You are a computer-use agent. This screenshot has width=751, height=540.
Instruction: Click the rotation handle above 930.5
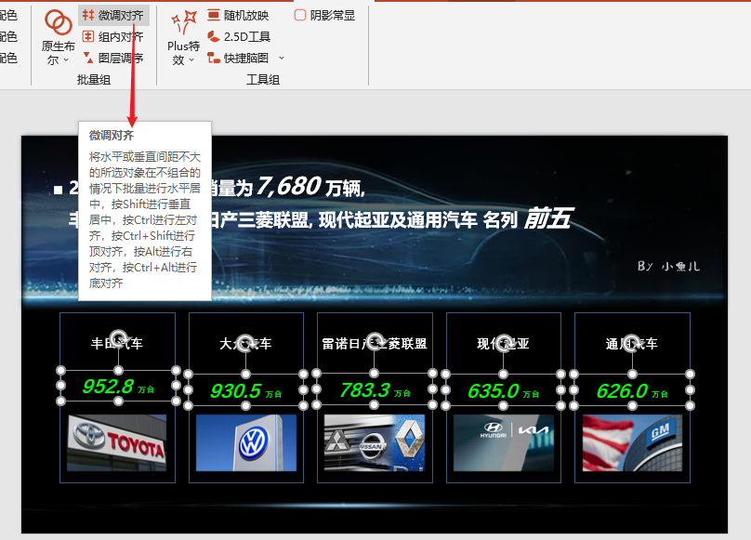point(245,343)
